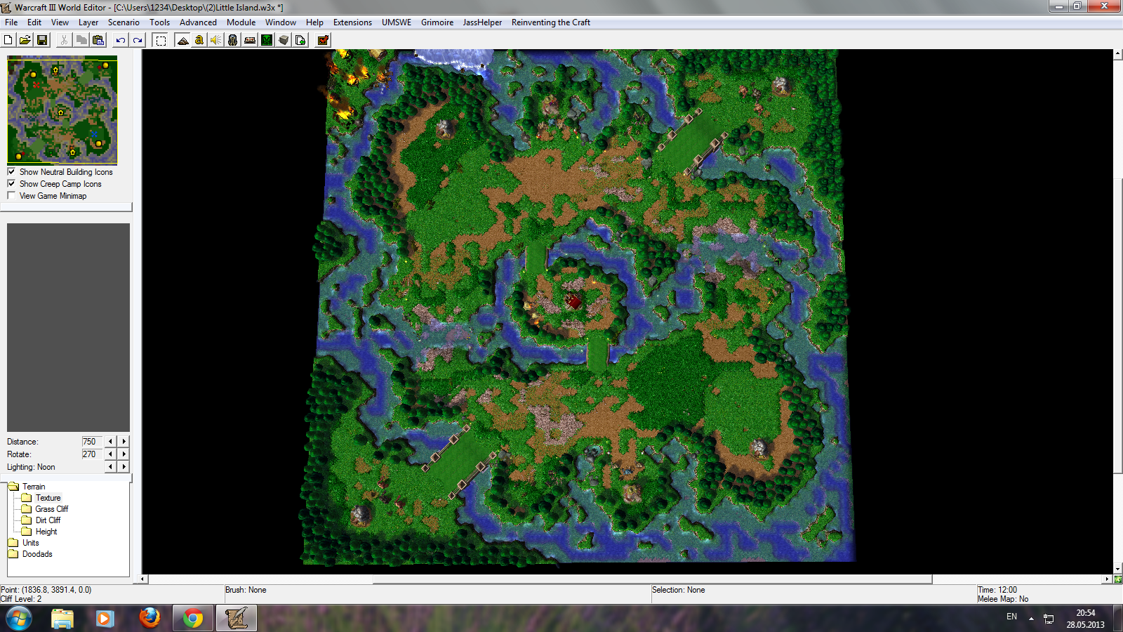Open the Object Editor helmet icon

click(233, 40)
